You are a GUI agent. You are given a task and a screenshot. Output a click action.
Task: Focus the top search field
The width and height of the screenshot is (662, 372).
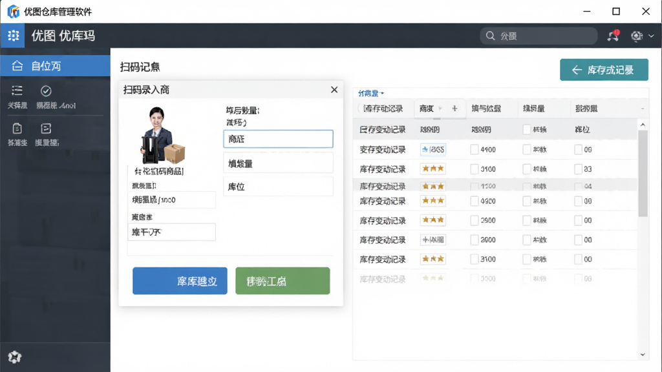tap(539, 36)
